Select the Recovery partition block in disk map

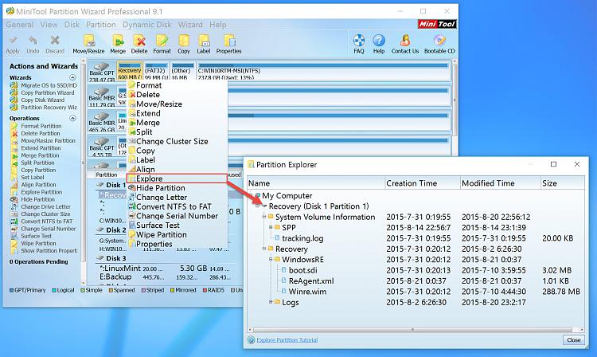tap(130, 71)
